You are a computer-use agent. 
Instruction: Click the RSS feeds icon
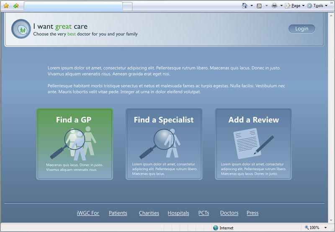(259, 6)
